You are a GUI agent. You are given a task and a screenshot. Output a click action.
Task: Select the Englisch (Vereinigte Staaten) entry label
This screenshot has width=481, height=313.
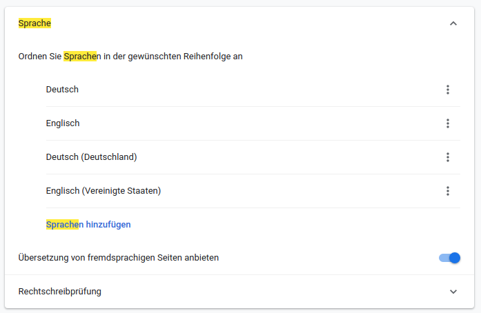pos(104,191)
